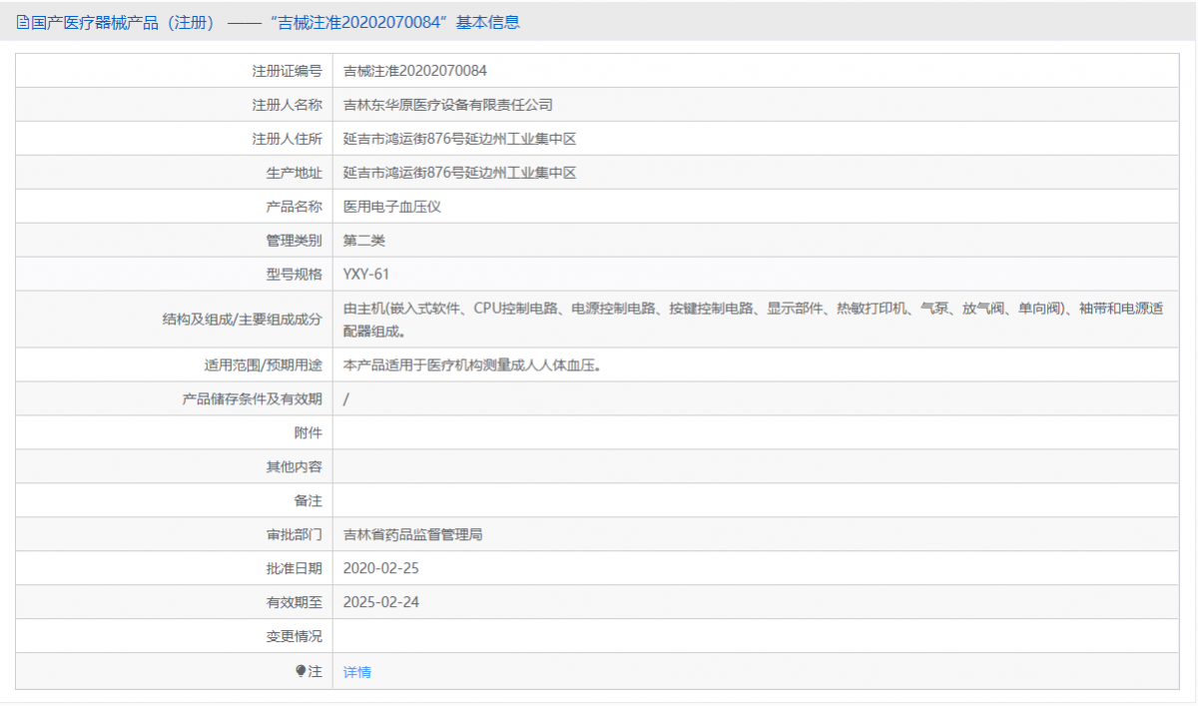Click the document icon in the header

click(23, 22)
